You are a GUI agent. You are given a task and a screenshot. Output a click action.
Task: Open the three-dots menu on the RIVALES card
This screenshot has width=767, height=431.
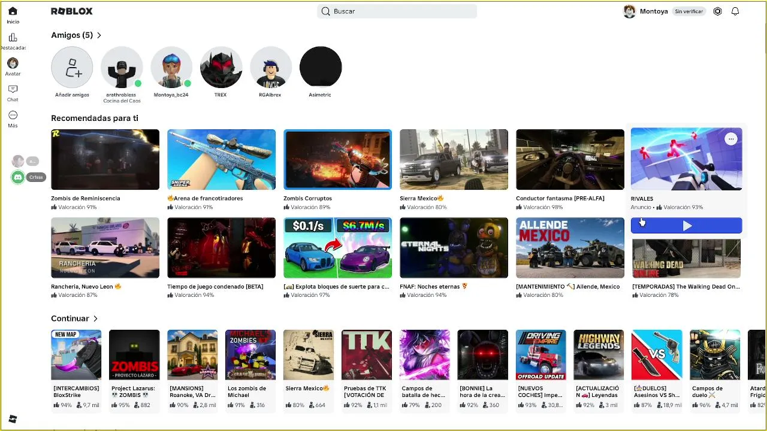point(730,139)
